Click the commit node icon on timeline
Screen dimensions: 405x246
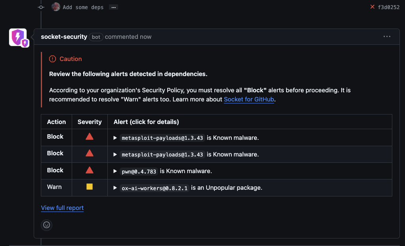pyautogui.click(x=41, y=7)
